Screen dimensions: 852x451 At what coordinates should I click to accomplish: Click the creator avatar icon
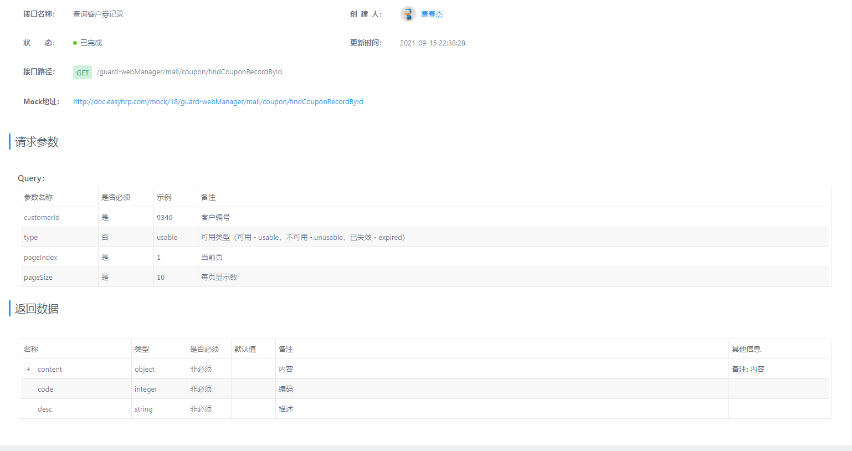(408, 14)
